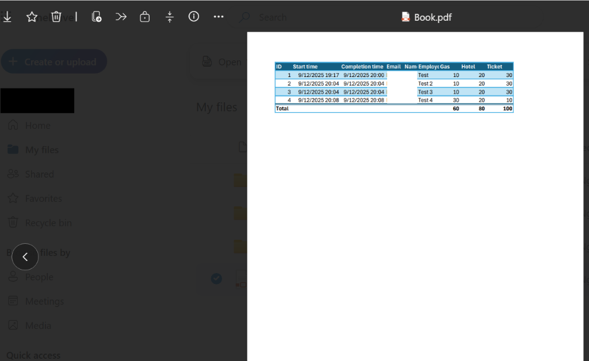Click the document-with-arrow icon in the top toolbar
The height and width of the screenshot is (361, 589).
point(97,17)
